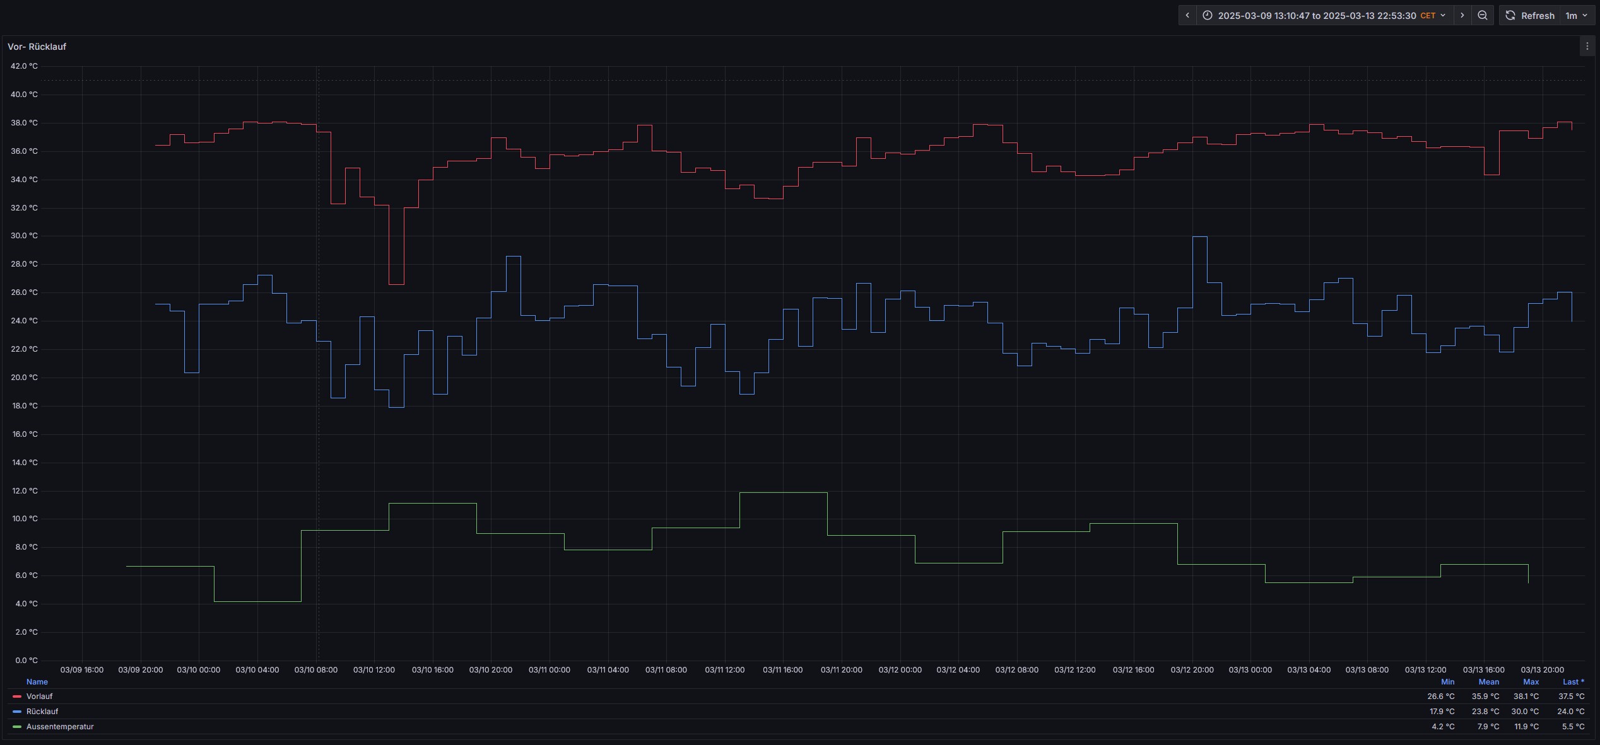Click the blue Rücklauf color swatch

click(17, 712)
